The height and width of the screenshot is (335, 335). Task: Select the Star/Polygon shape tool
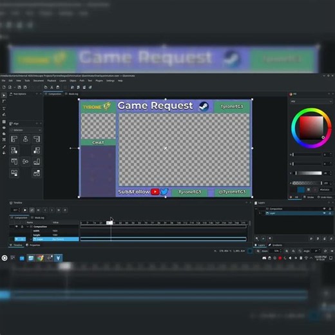pos(4,134)
